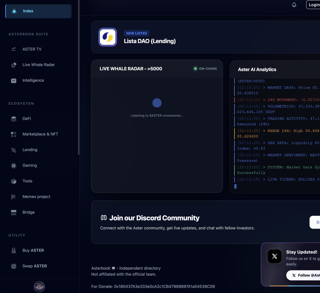Click the Lista DAO logo icon
The width and height of the screenshot is (320, 293).
tap(108, 37)
